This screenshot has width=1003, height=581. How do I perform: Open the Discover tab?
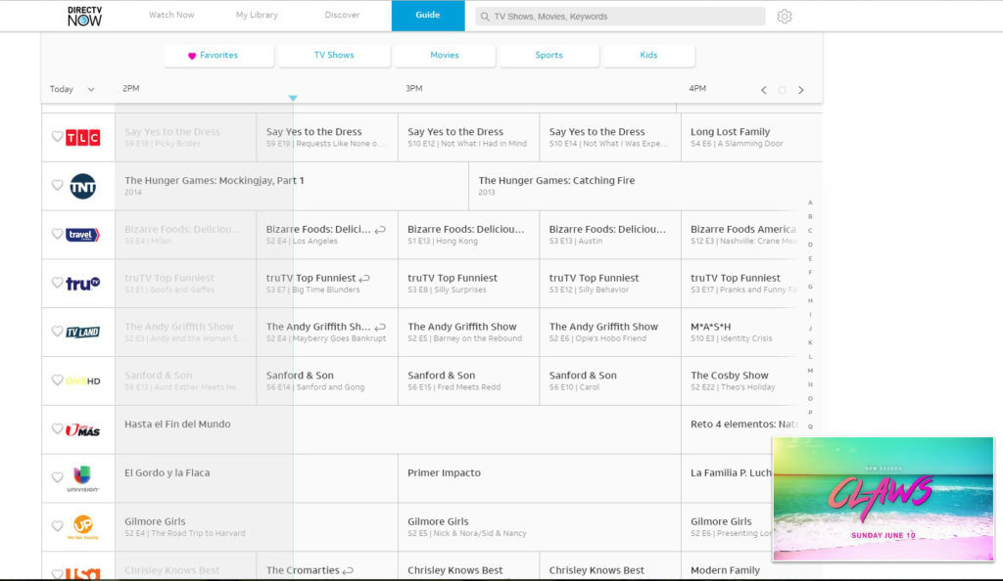pyautogui.click(x=342, y=15)
